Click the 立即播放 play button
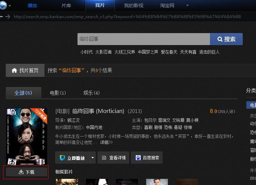Image resolution: width=256 pixels, height=185 pixels. point(72,158)
